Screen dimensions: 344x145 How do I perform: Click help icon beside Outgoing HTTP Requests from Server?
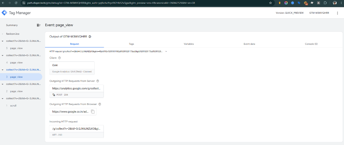click(x=98, y=81)
